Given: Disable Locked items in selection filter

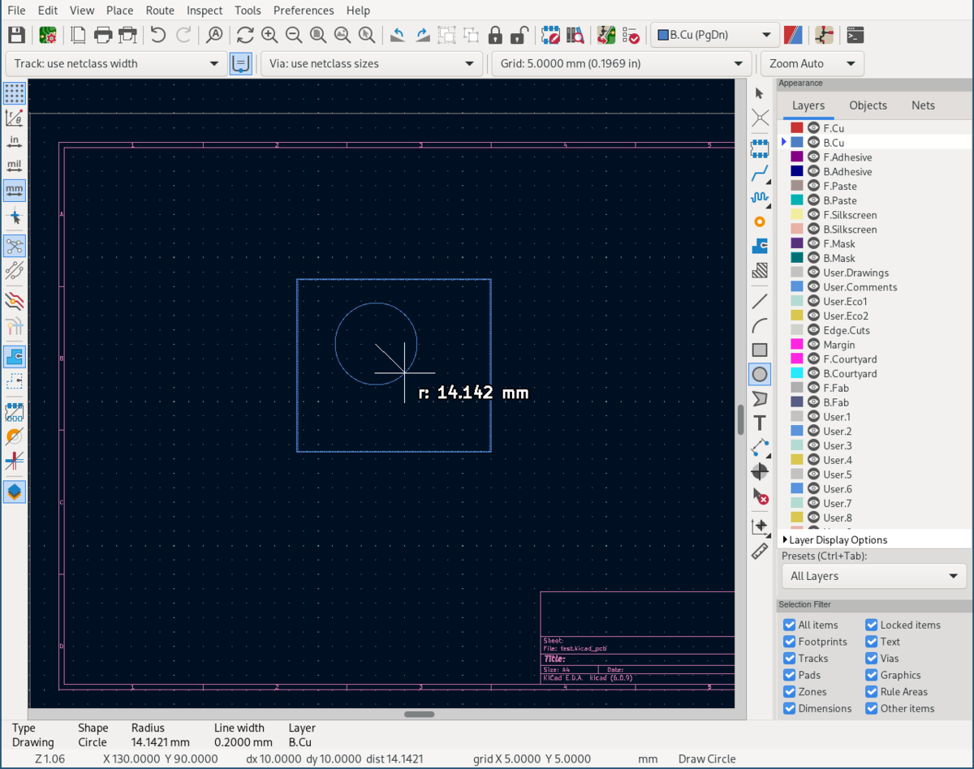Looking at the screenshot, I should pyautogui.click(x=871, y=625).
